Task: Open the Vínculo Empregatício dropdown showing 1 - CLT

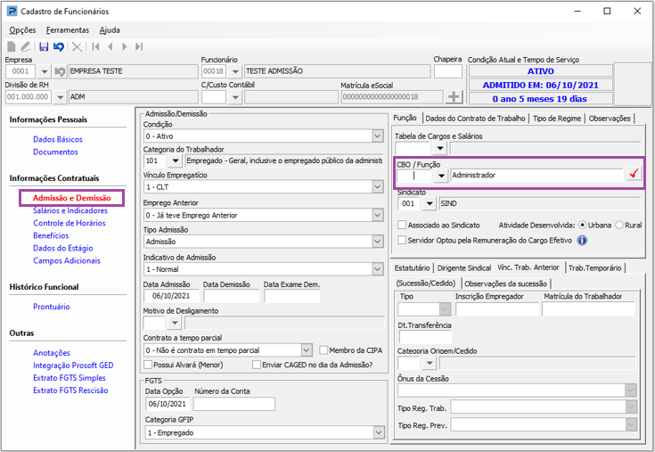Action: (x=378, y=186)
